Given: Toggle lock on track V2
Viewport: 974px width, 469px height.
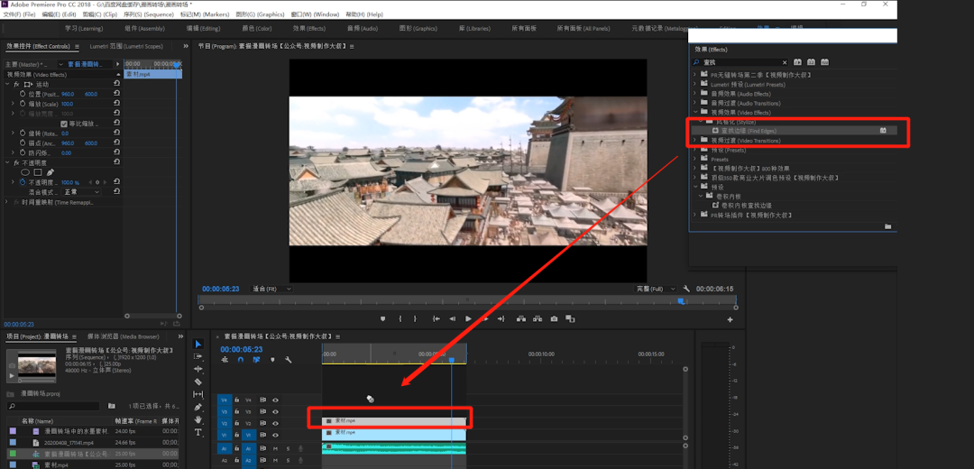Looking at the screenshot, I should pyautogui.click(x=236, y=424).
